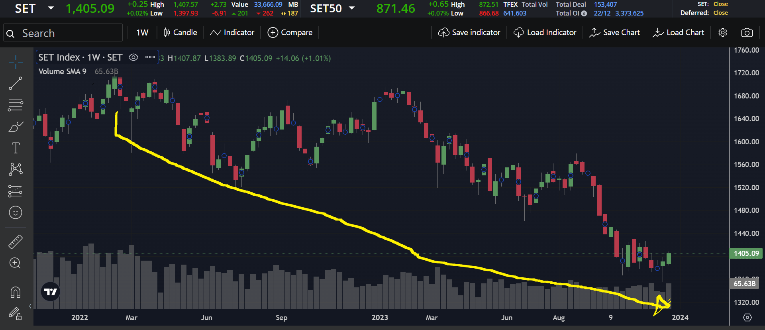The image size is (765, 330).
Task: Click Load Indicator
Action: (545, 33)
